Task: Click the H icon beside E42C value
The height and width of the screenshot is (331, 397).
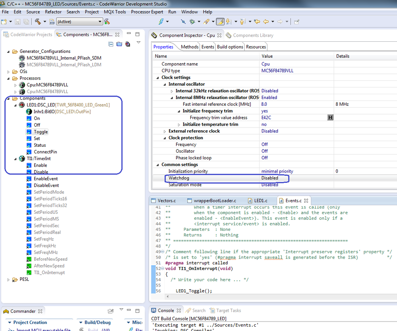Action: [x=330, y=118]
